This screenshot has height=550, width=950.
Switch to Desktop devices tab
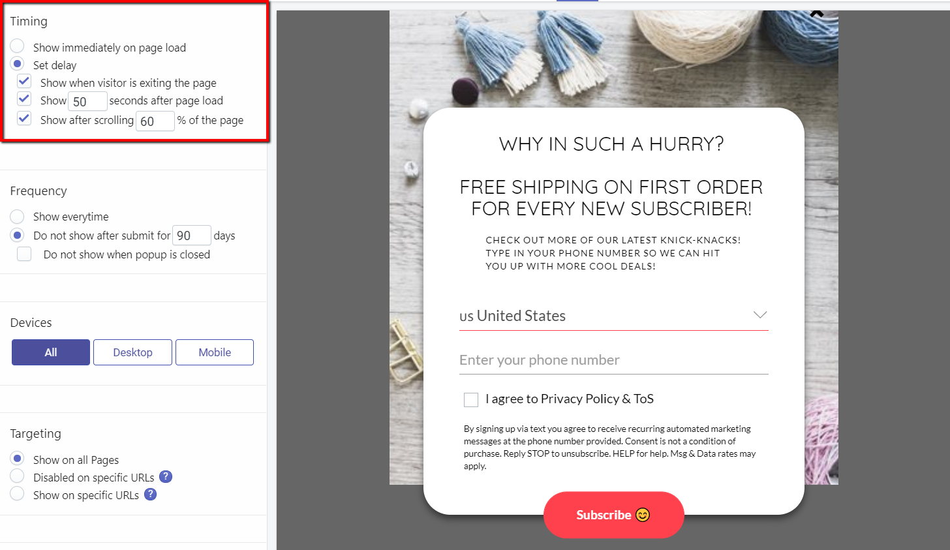[132, 352]
